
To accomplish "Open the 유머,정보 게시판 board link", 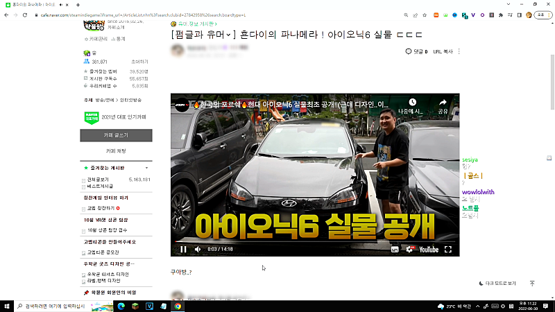I will click(x=198, y=24).
